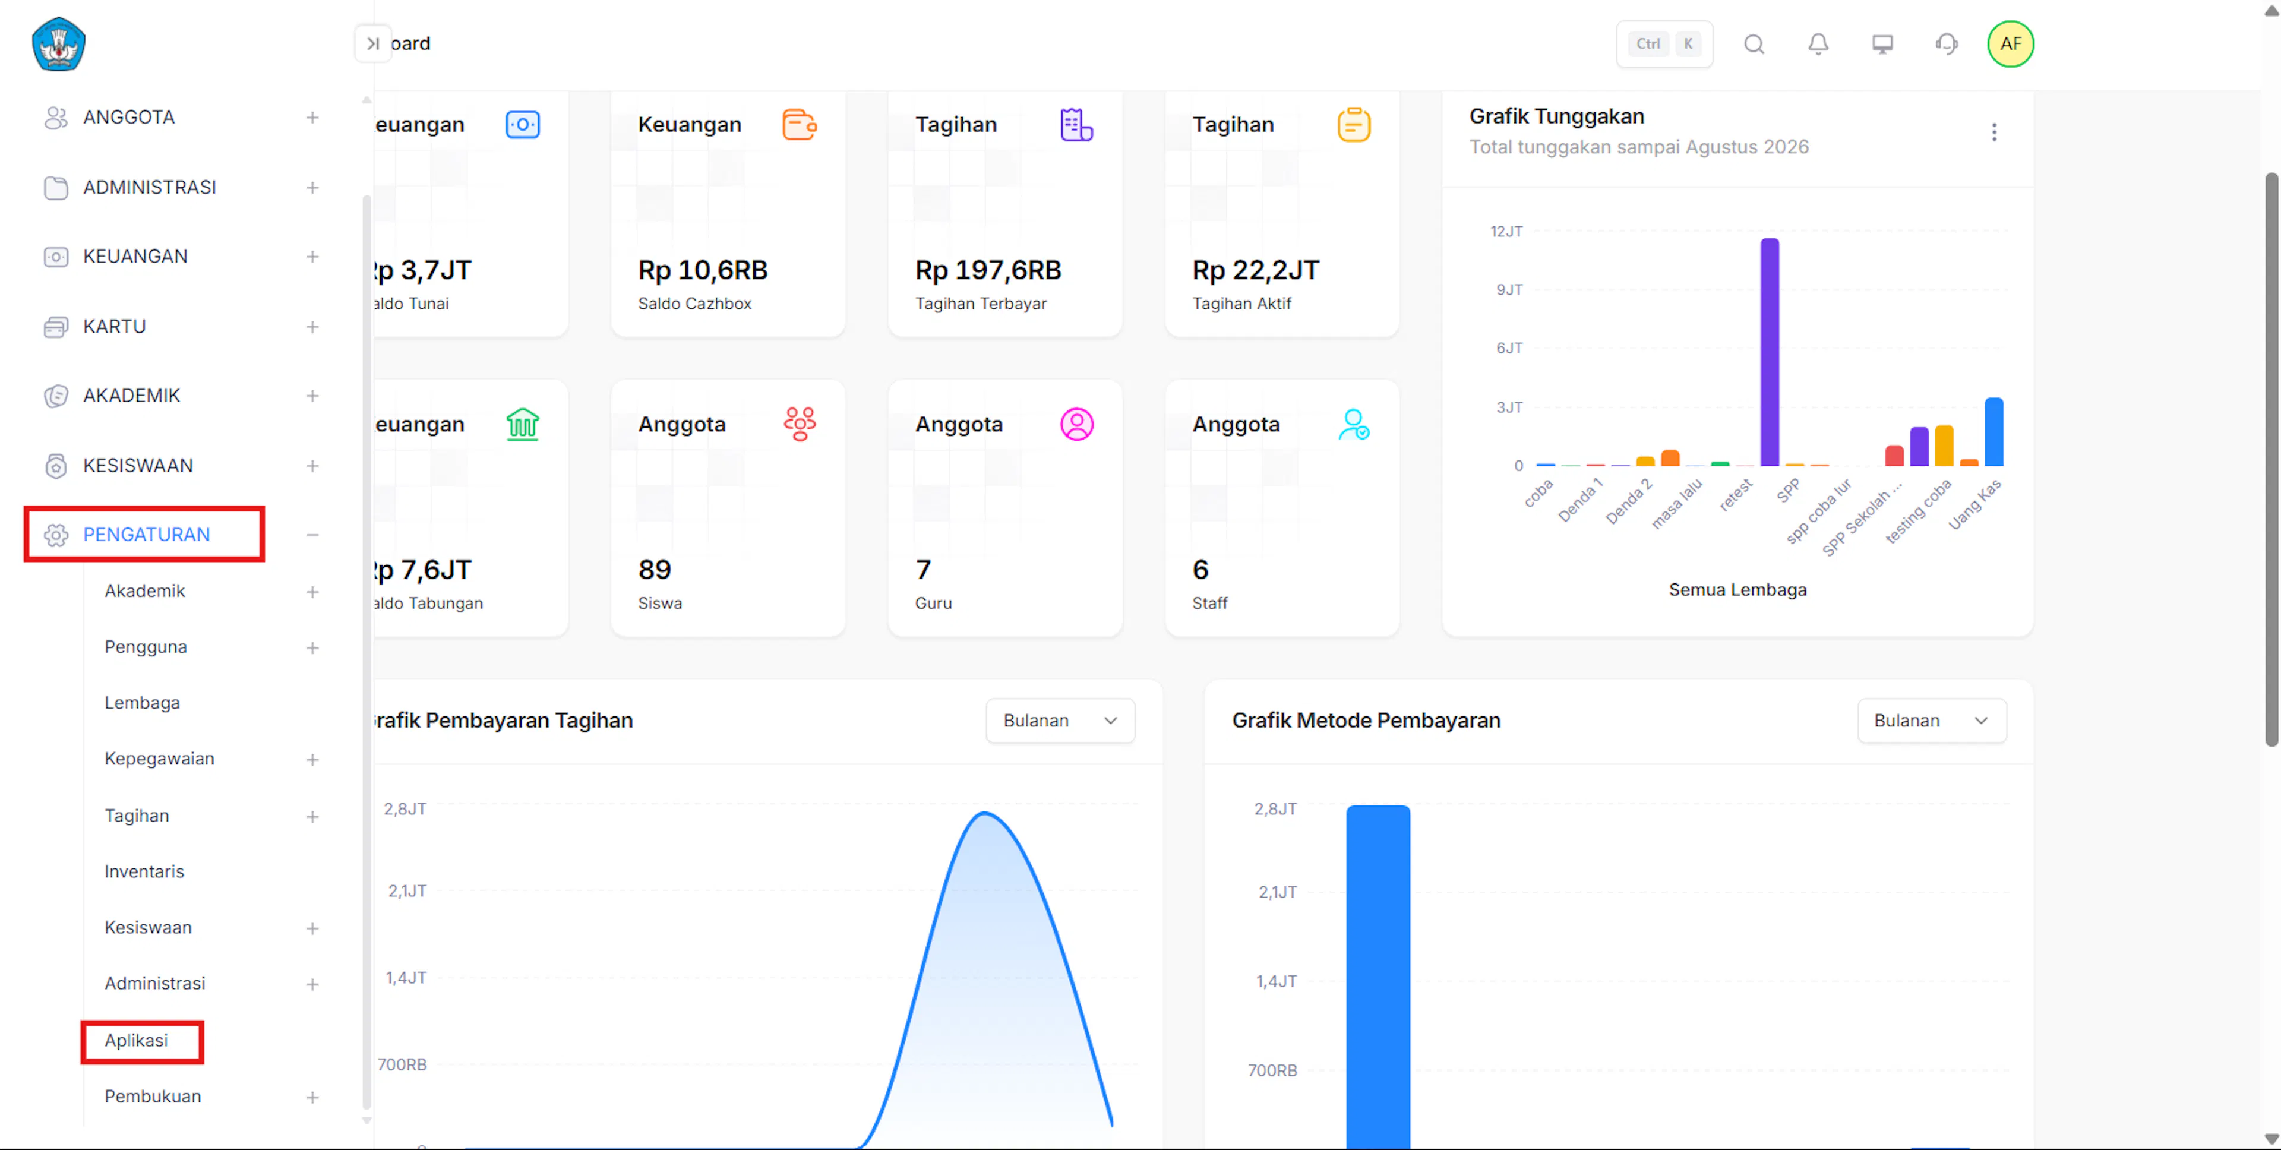The image size is (2281, 1150).
Task: Toggle the sidebar collapse arrow button
Action: 373,43
